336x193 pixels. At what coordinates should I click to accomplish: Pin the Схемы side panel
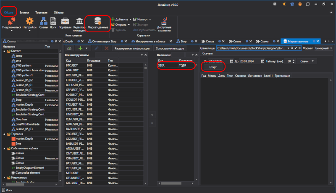pyautogui.click(x=56, y=41)
